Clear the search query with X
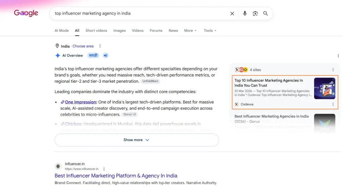The height and width of the screenshot is (187, 343). pos(232,13)
